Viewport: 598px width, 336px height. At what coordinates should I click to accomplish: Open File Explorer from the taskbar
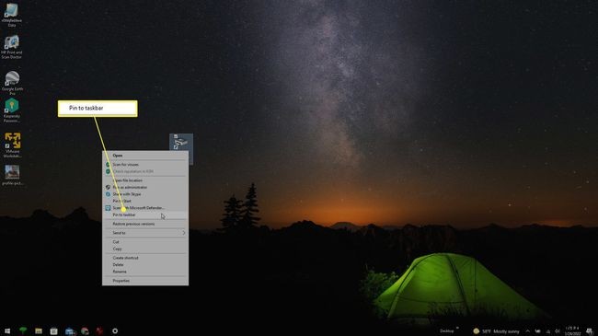(x=39, y=331)
